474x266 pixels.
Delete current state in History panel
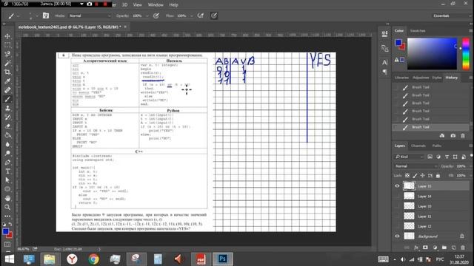click(463, 136)
